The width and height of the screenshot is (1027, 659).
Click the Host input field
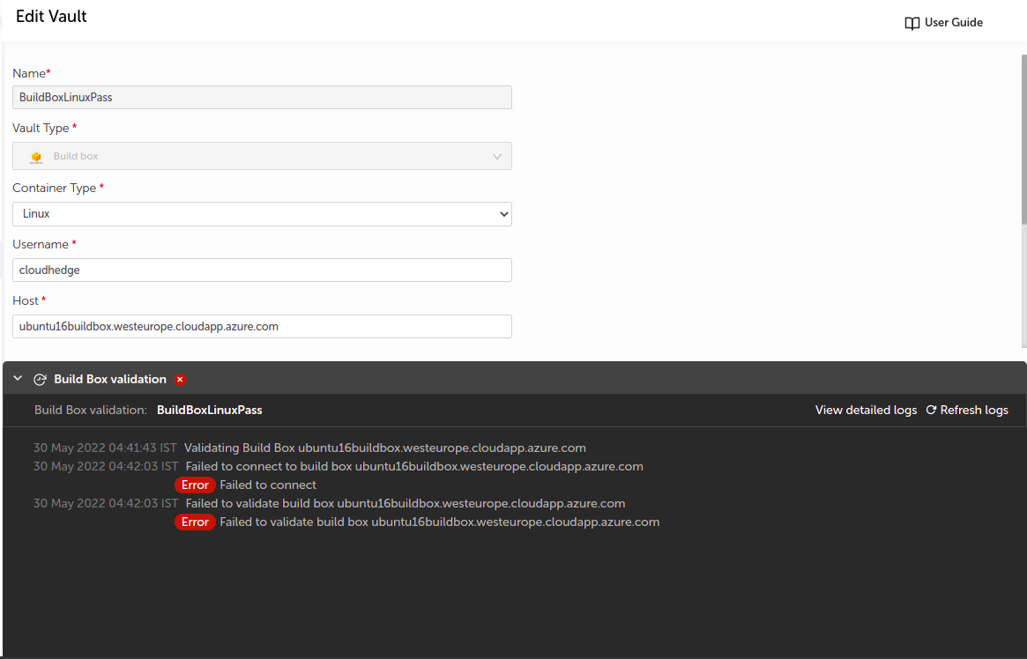262,327
